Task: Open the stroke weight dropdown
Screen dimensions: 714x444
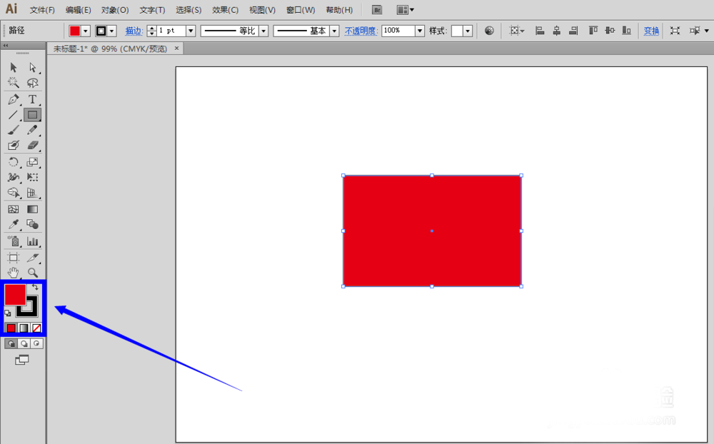Action: (189, 31)
